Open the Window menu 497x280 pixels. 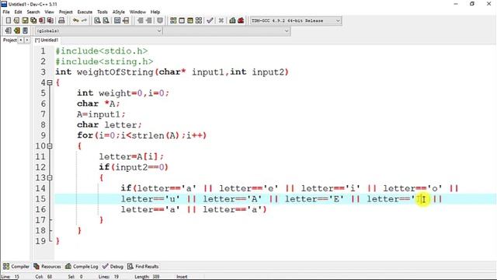(x=137, y=12)
